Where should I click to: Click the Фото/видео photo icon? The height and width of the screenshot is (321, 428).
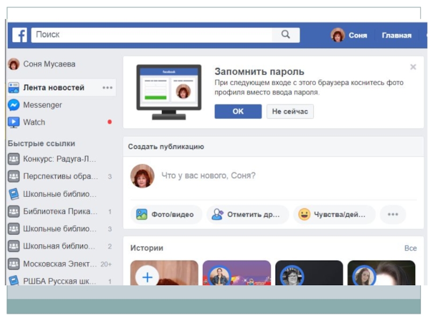click(x=142, y=215)
